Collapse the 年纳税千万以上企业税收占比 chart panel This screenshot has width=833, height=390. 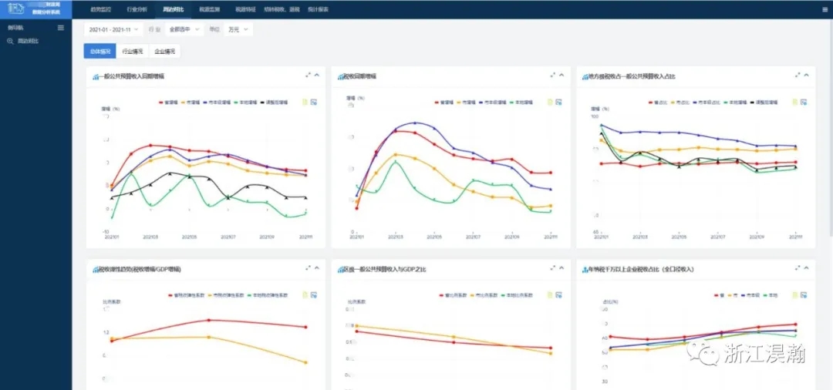tap(807, 267)
